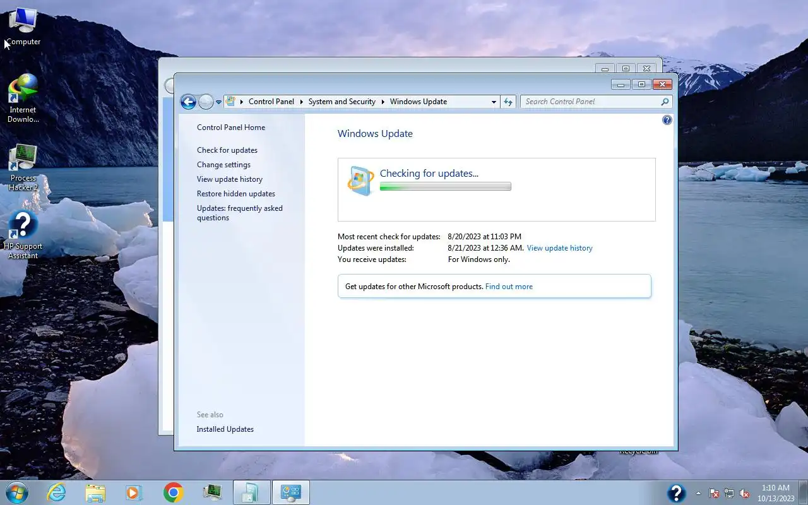The width and height of the screenshot is (808, 505).
Task: Click the checking for updates progress bar
Action: (445, 187)
